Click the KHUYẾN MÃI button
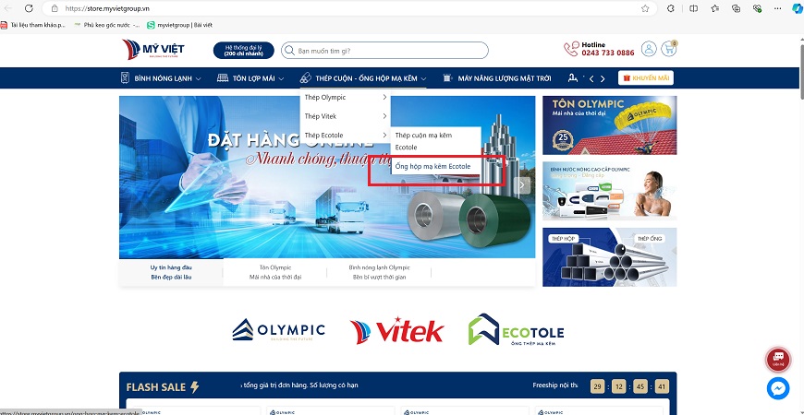 [646, 77]
